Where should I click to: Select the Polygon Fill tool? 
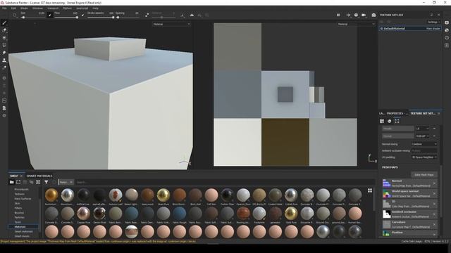[x=4, y=45]
